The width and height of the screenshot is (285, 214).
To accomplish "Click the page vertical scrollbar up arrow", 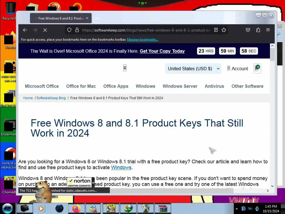I will [x=272, y=46].
